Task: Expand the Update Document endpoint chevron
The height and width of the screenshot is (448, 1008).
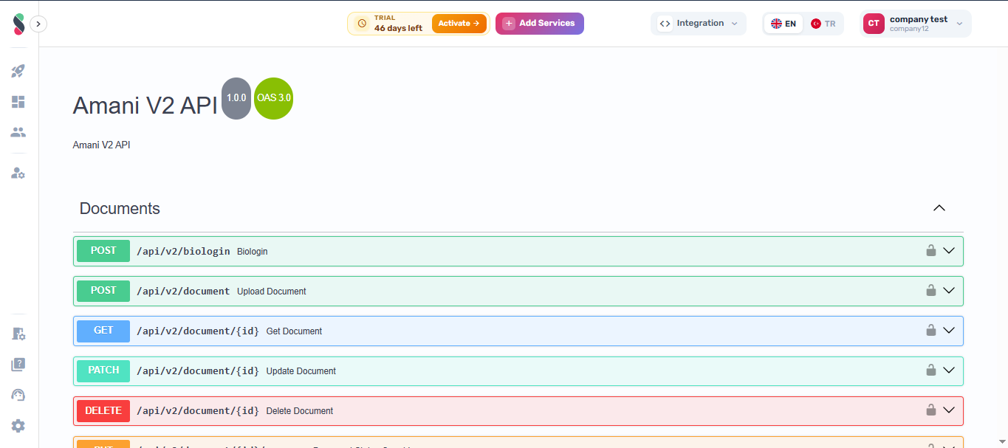Action: point(950,371)
